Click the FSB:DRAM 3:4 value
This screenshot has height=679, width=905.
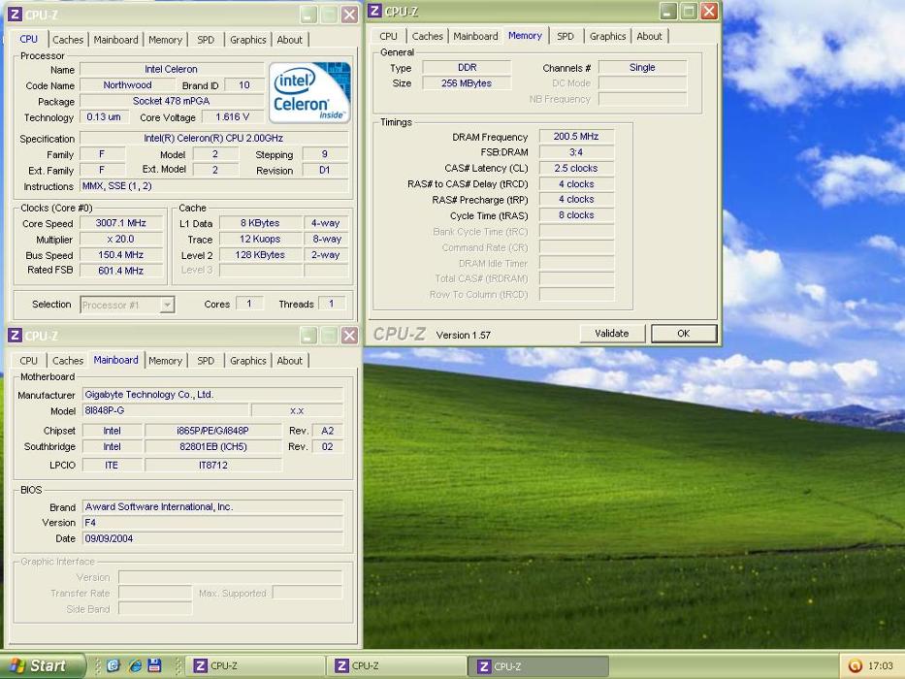tap(576, 152)
